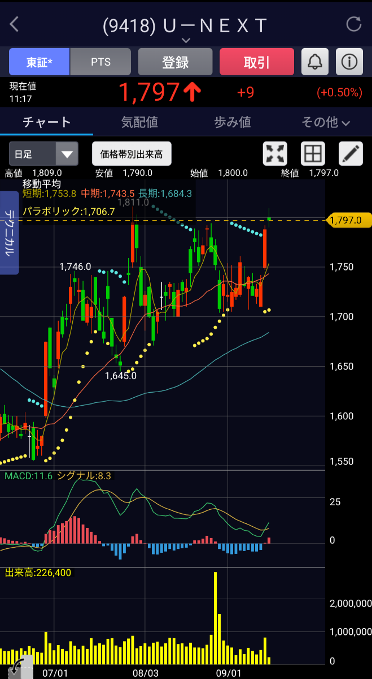Tap the MACD:11.6 indicator label

point(28,476)
